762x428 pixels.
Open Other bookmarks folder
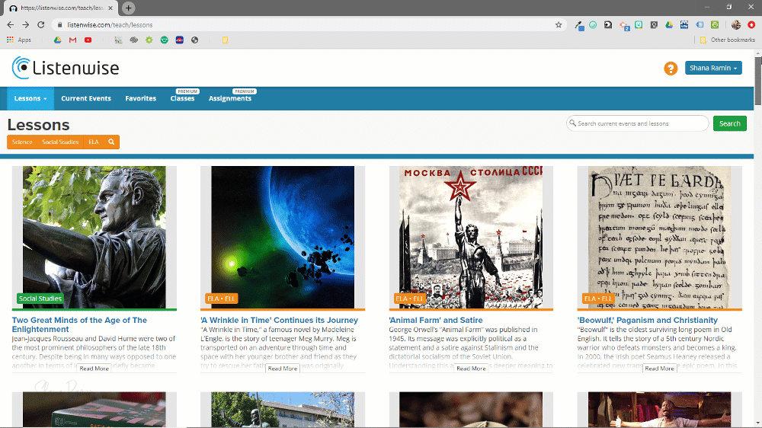tap(728, 40)
